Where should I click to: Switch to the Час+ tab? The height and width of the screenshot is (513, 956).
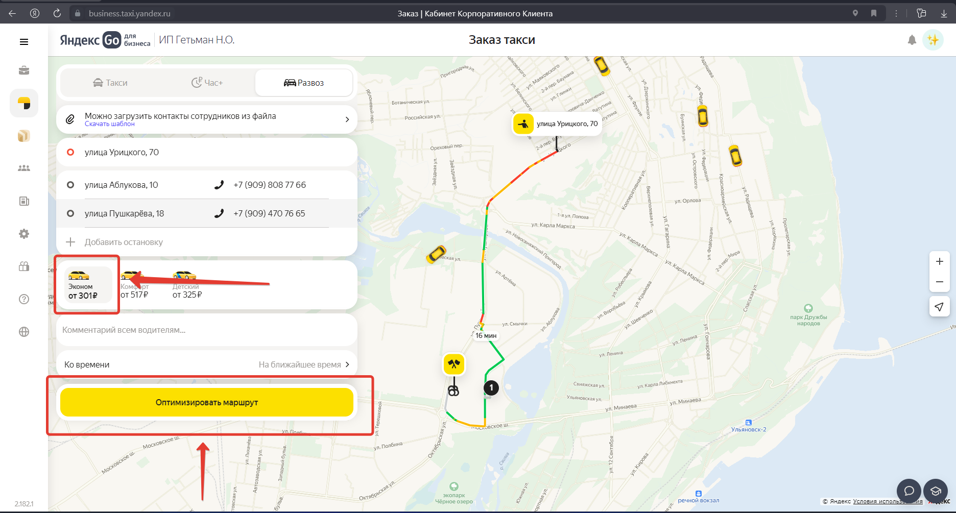(207, 83)
